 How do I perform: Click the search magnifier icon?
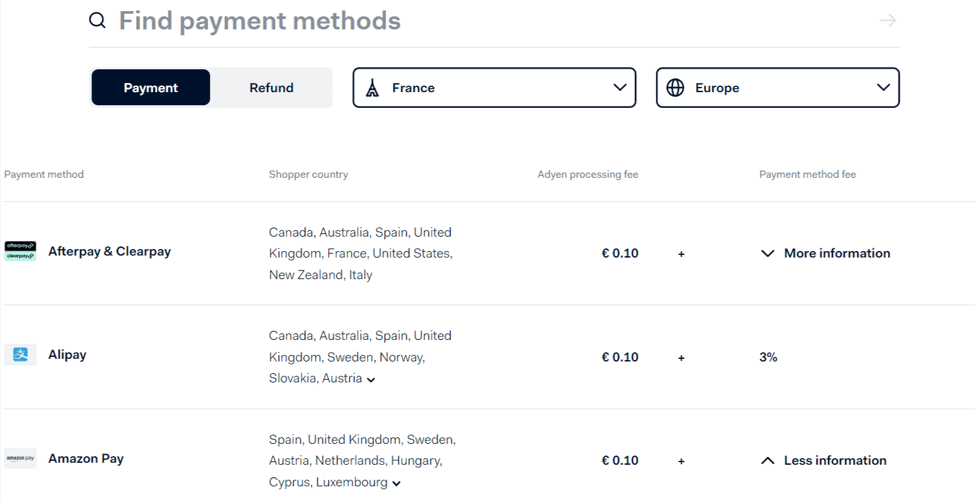coord(97,20)
